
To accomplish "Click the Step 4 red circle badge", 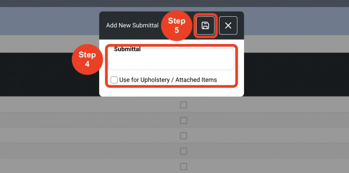I will coord(87,59).
